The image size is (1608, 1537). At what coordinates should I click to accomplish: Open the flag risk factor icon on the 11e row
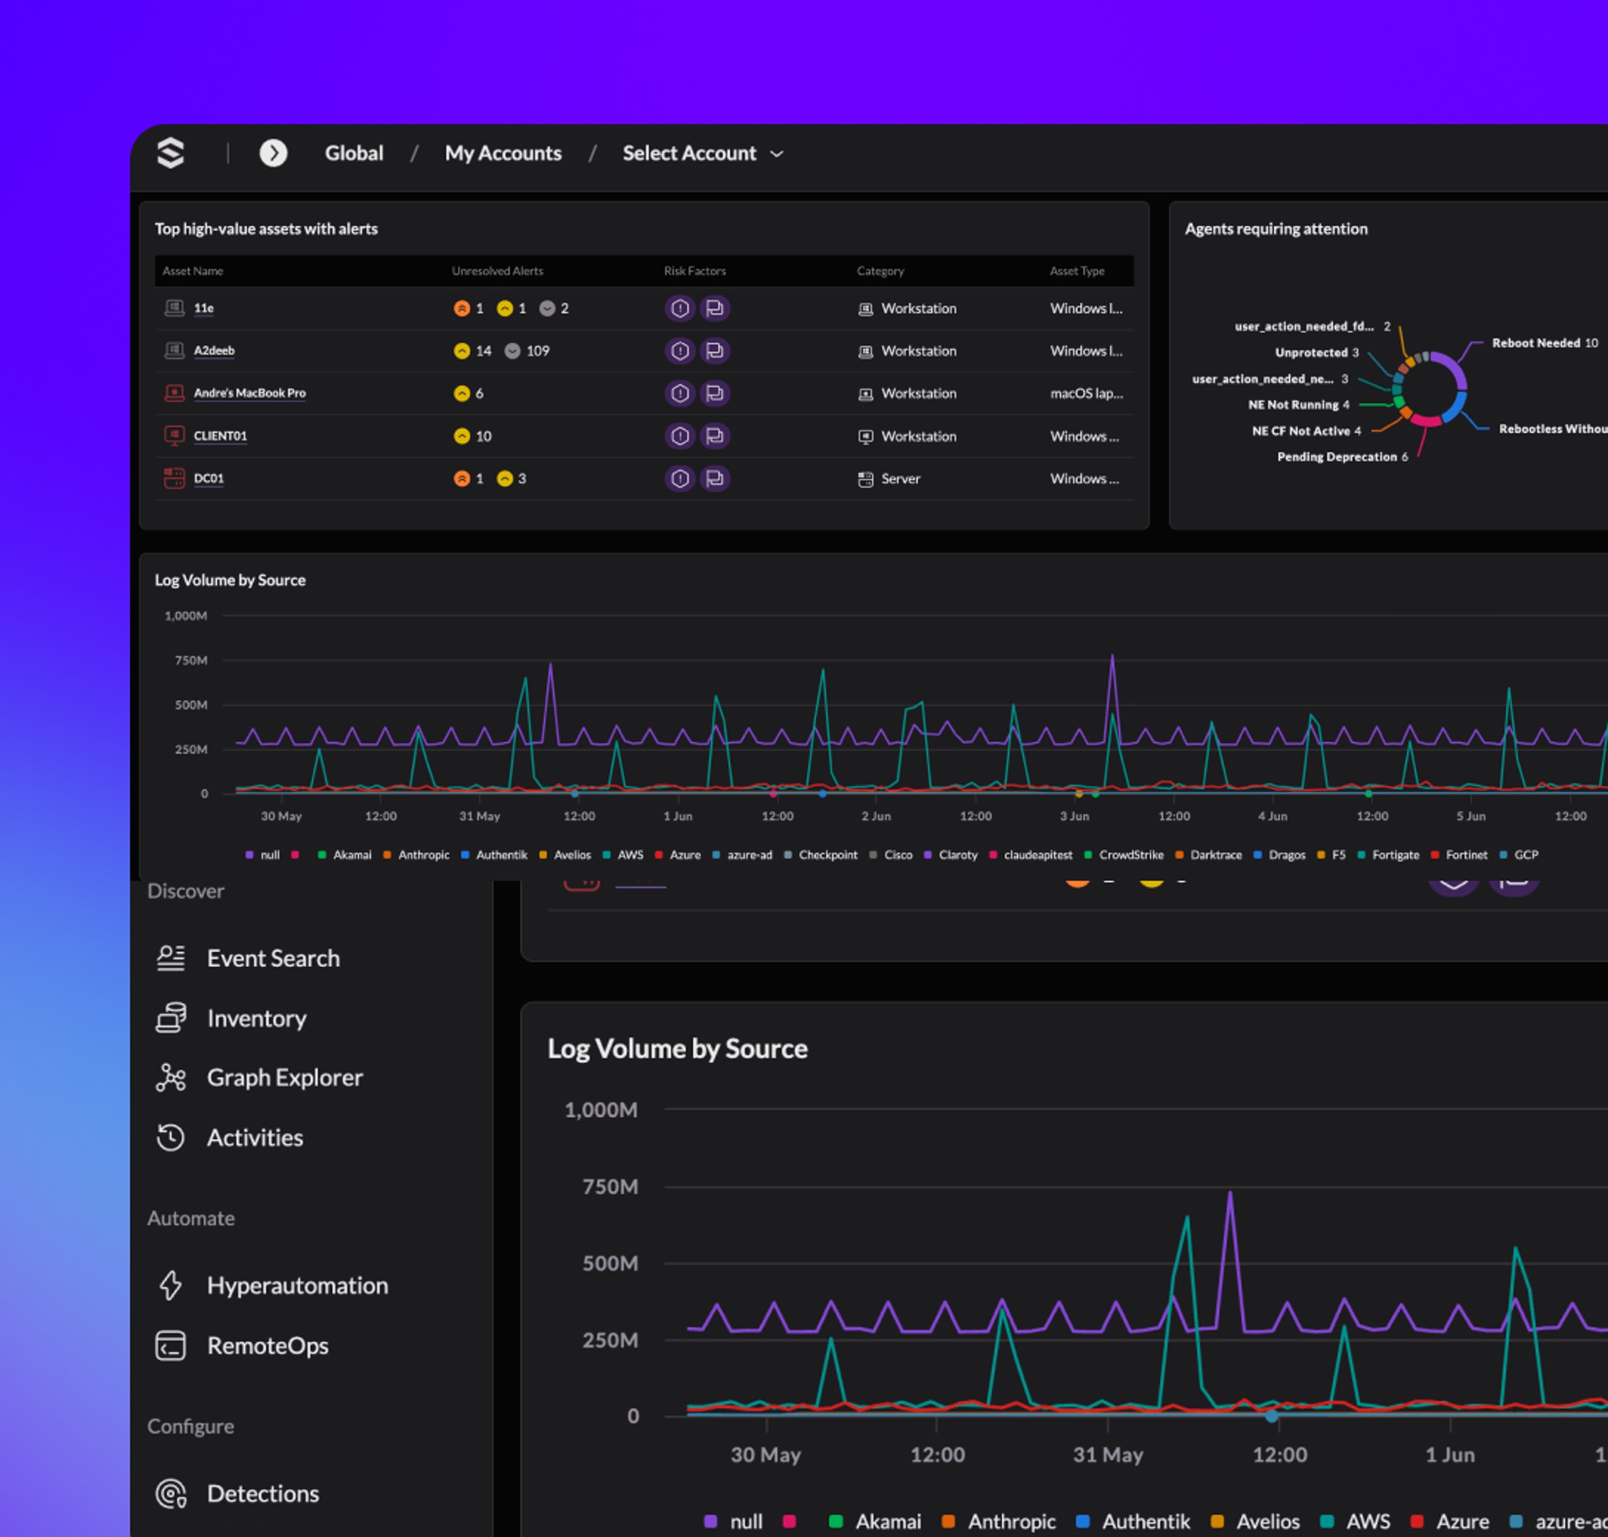coord(715,308)
